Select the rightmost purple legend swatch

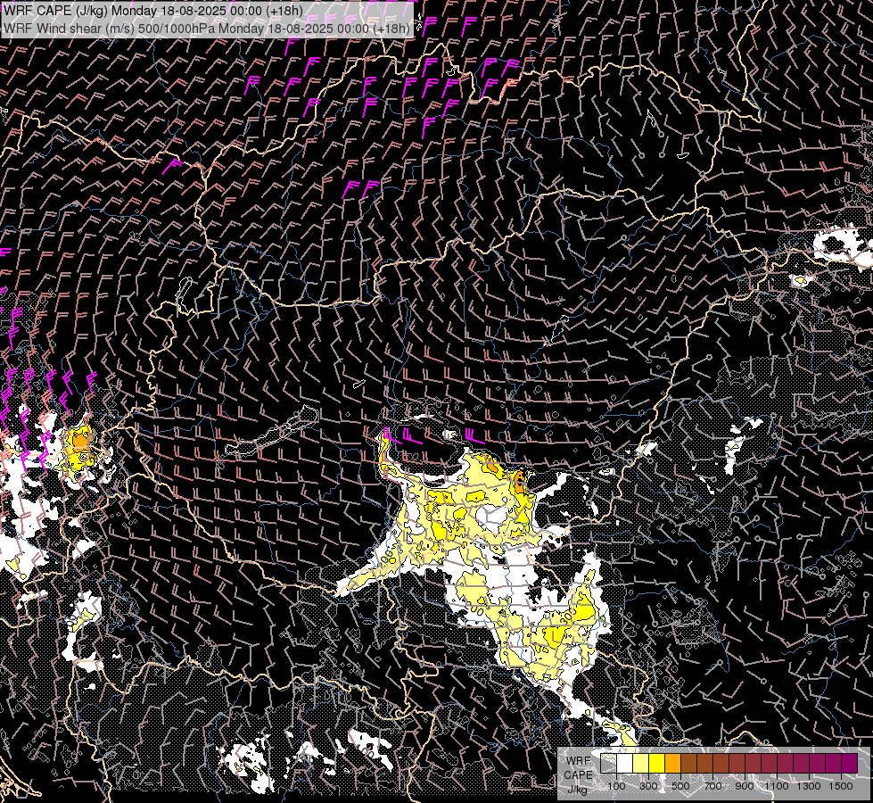tap(849, 763)
